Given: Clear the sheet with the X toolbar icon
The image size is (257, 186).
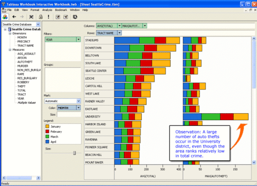Looking at the screenshot, I should (x=31, y=17).
